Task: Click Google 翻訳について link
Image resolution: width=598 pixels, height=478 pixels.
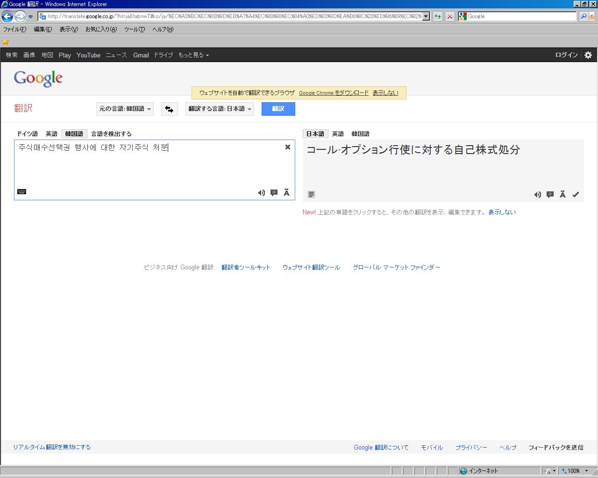Action: pyautogui.click(x=381, y=448)
